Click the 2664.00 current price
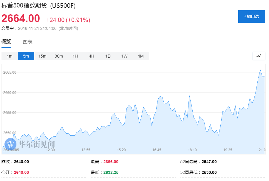269x181 pixels. 21,18
